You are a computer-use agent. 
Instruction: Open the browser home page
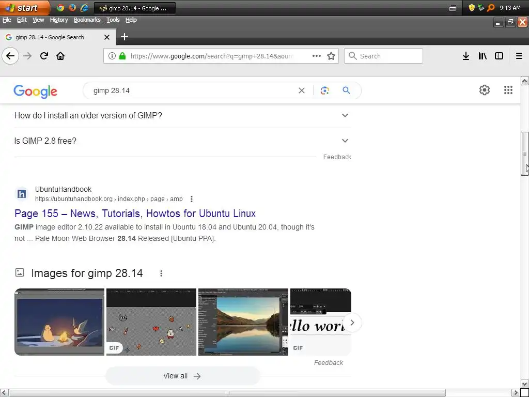tap(60, 56)
